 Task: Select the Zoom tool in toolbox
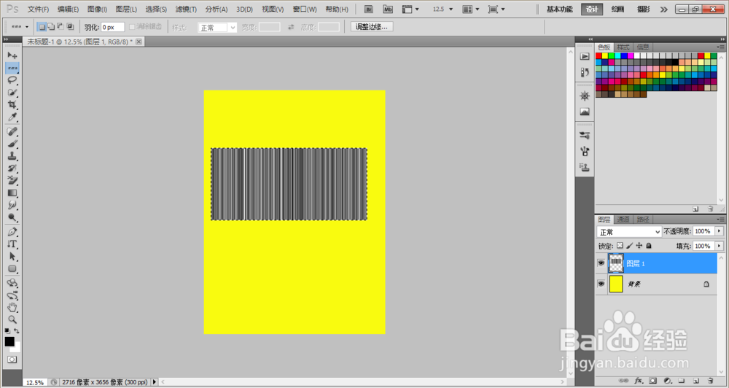pos(12,319)
